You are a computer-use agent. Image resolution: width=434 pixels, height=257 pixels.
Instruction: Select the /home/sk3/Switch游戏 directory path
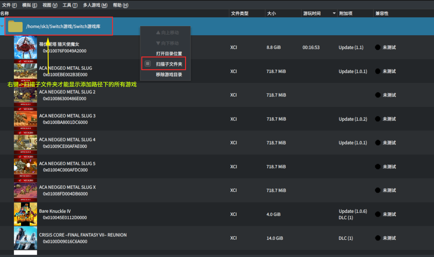coord(63,26)
